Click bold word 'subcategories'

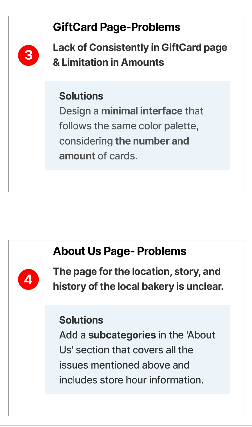pyautogui.click(x=122, y=335)
